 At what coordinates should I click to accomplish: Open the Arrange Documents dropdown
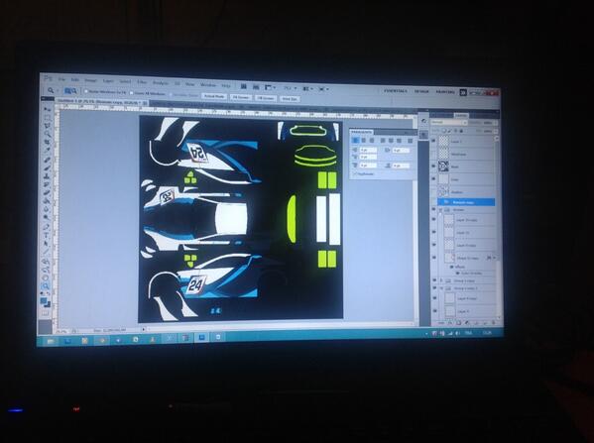[308, 88]
